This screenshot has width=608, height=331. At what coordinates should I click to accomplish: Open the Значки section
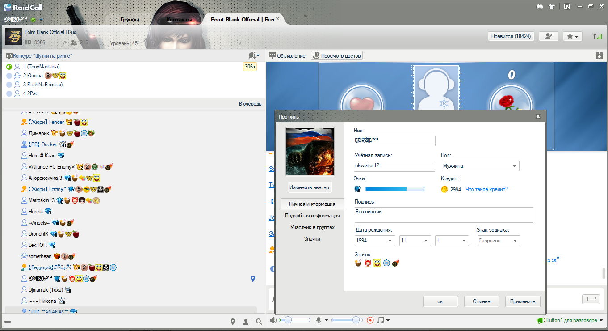tap(312, 239)
